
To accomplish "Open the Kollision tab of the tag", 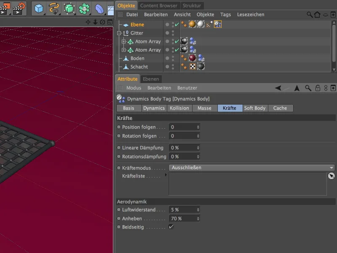I will (x=179, y=108).
